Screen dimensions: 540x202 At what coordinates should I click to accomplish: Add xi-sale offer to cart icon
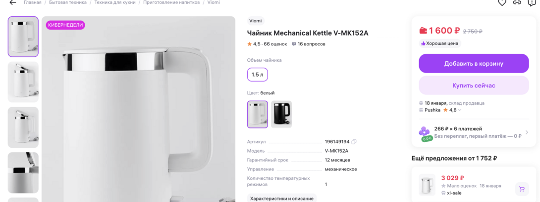click(521, 189)
